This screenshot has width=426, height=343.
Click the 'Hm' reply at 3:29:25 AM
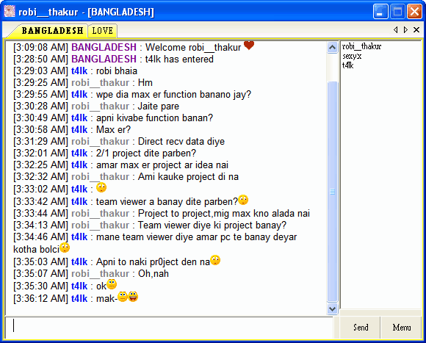145,82
